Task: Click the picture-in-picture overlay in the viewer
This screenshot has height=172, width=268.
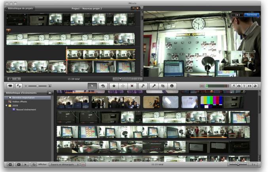Action: pos(238,61)
